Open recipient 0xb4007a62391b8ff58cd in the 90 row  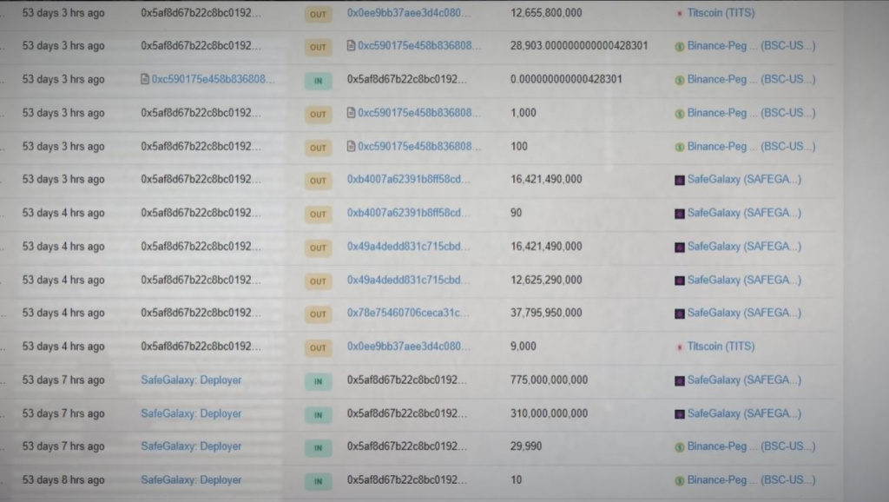(408, 213)
